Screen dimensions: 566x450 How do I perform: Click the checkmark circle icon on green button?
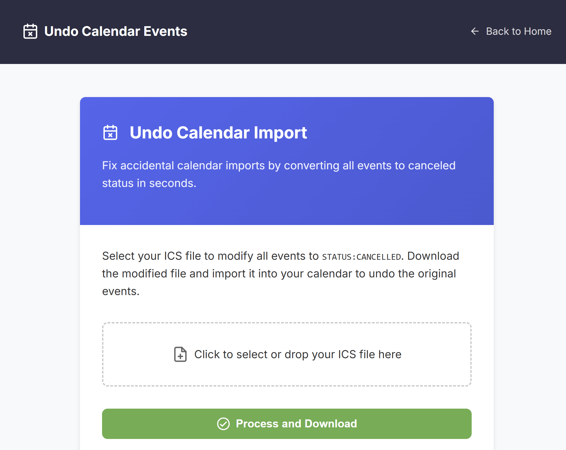click(x=223, y=424)
